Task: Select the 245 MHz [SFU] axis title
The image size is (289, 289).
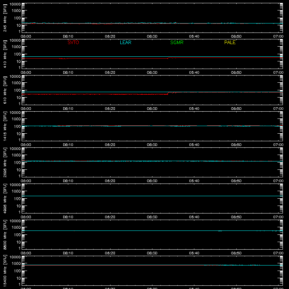Action: coord(5,18)
